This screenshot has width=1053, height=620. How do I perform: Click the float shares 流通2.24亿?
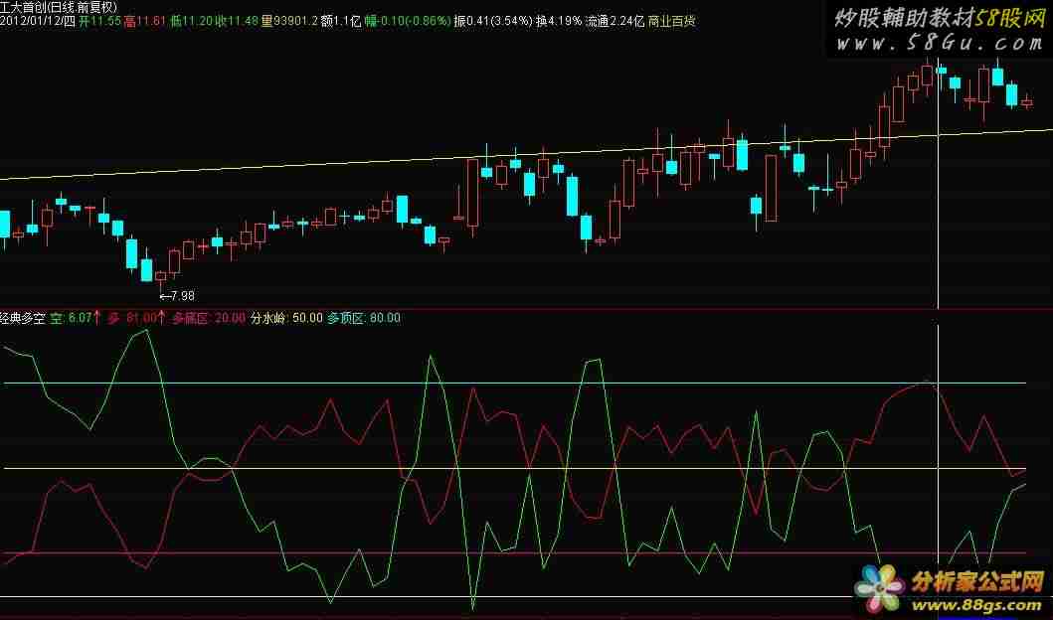[x=615, y=21]
